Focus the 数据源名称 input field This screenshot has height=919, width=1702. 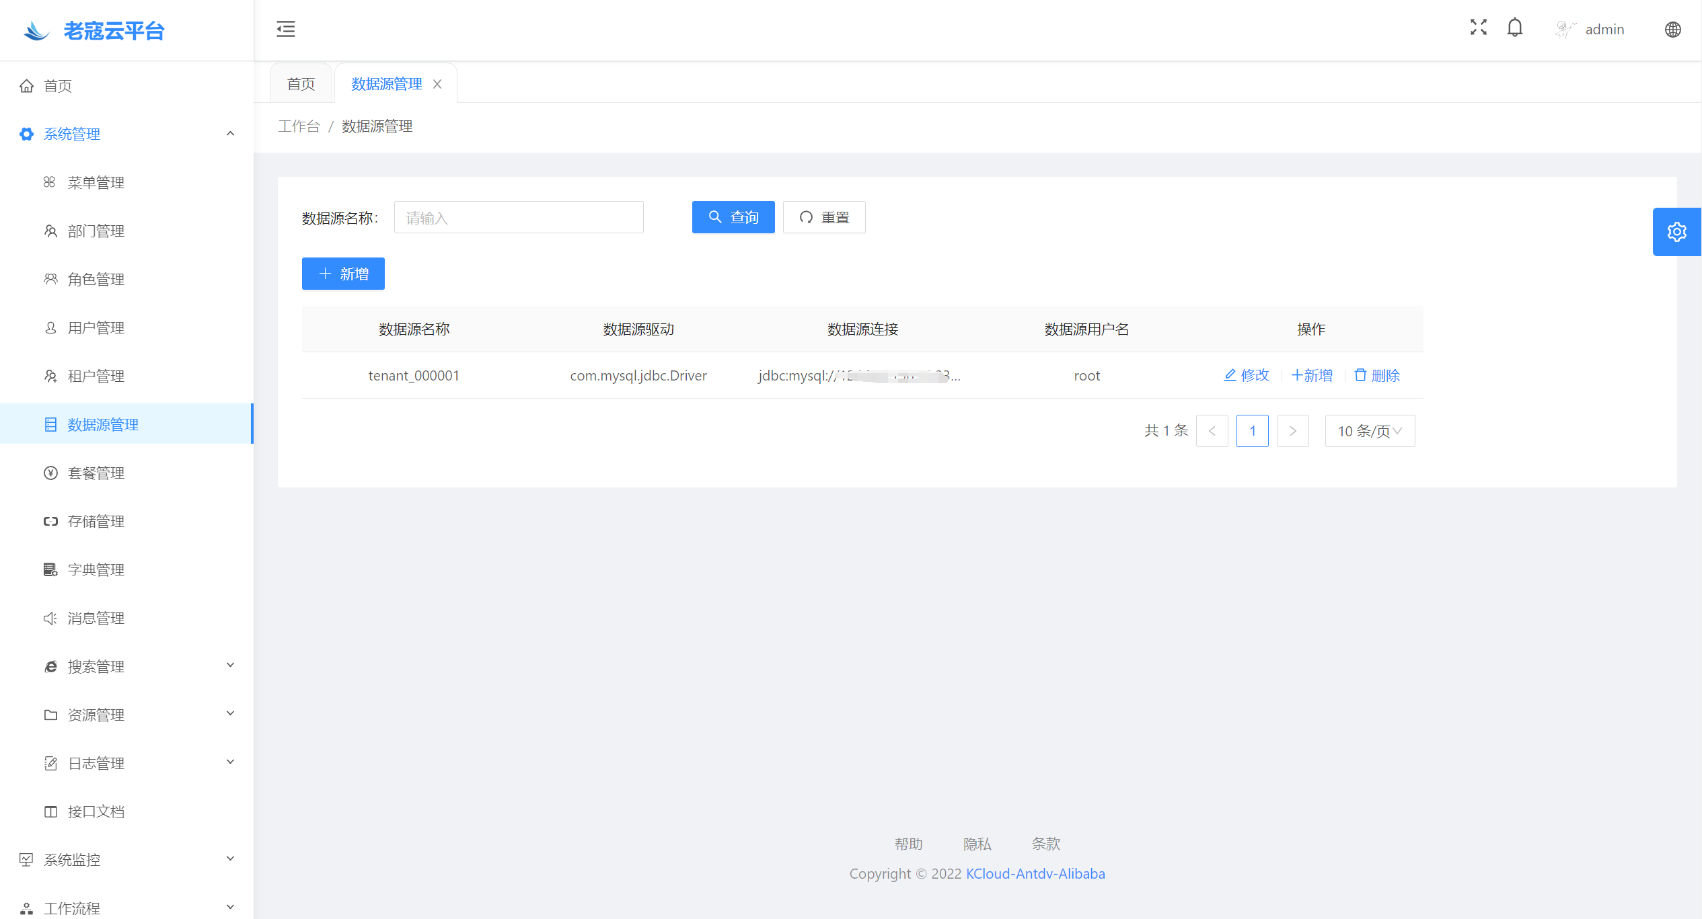click(x=519, y=217)
